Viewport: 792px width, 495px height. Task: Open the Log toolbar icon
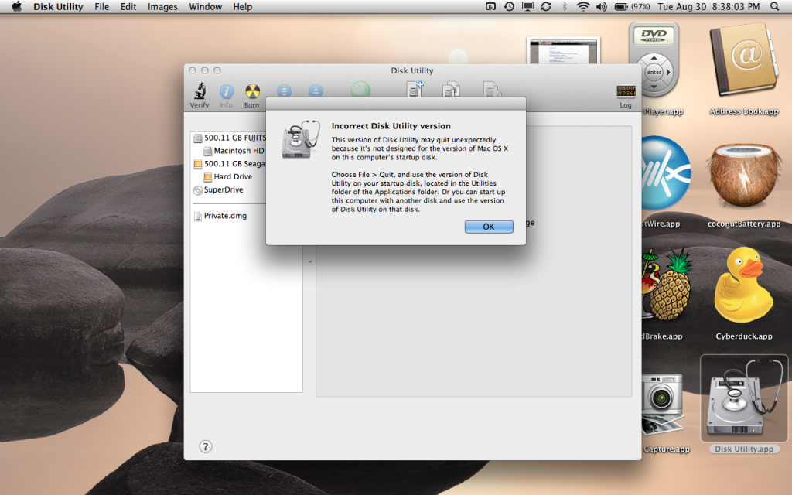(x=625, y=96)
